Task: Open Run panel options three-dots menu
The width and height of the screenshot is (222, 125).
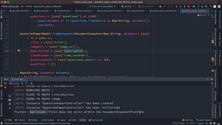Action: [208, 79]
